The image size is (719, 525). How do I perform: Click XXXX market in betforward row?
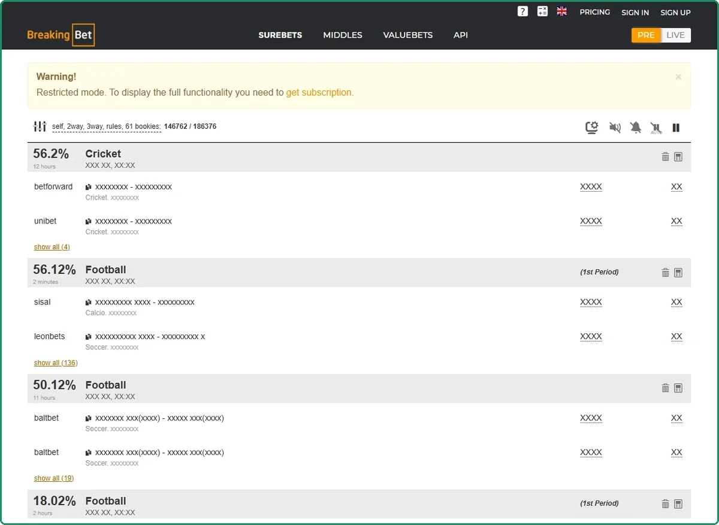pyautogui.click(x=591, y=186)
